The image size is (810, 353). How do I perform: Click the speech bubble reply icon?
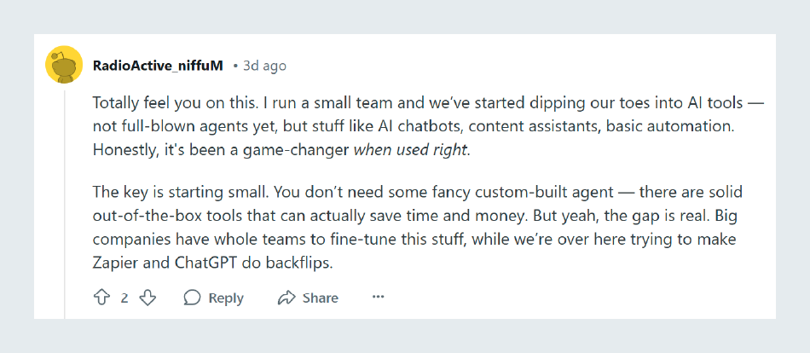point(192,298)
